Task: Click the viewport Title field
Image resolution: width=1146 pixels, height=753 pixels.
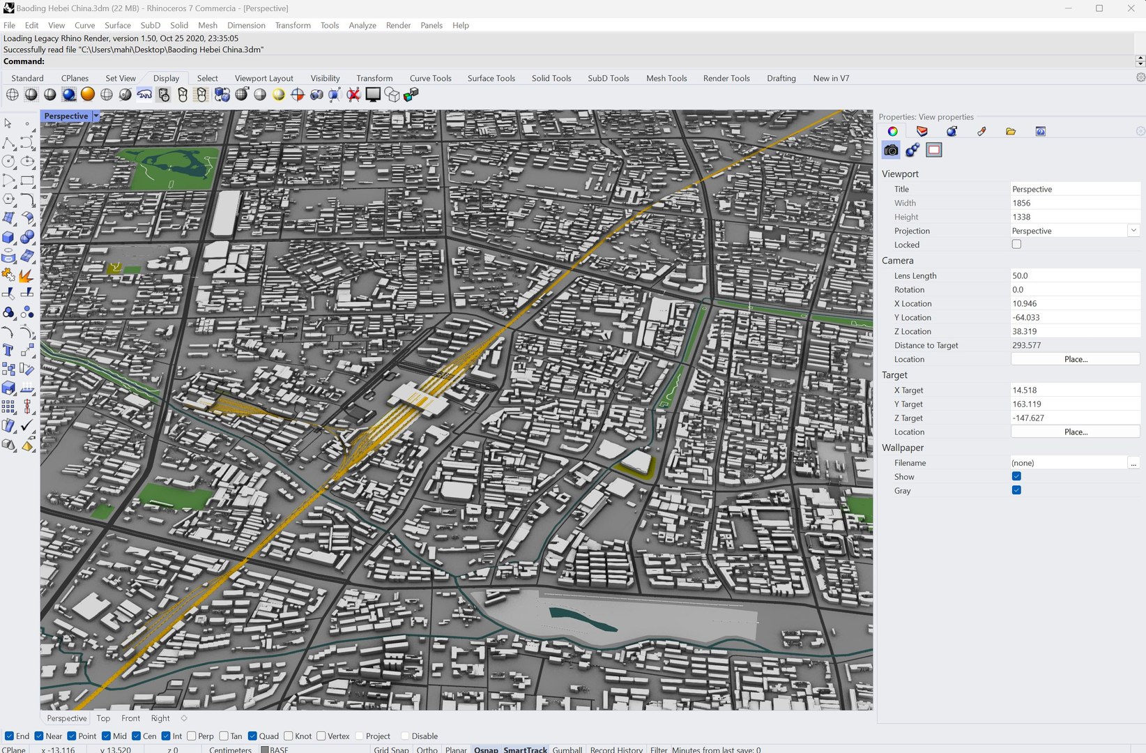Action: click(1076, 189)
